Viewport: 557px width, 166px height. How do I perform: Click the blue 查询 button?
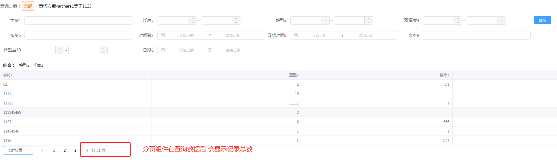[542, 20]
